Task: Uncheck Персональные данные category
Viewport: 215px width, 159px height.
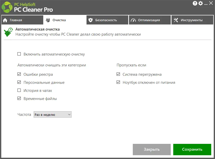Action: point(19,82)
